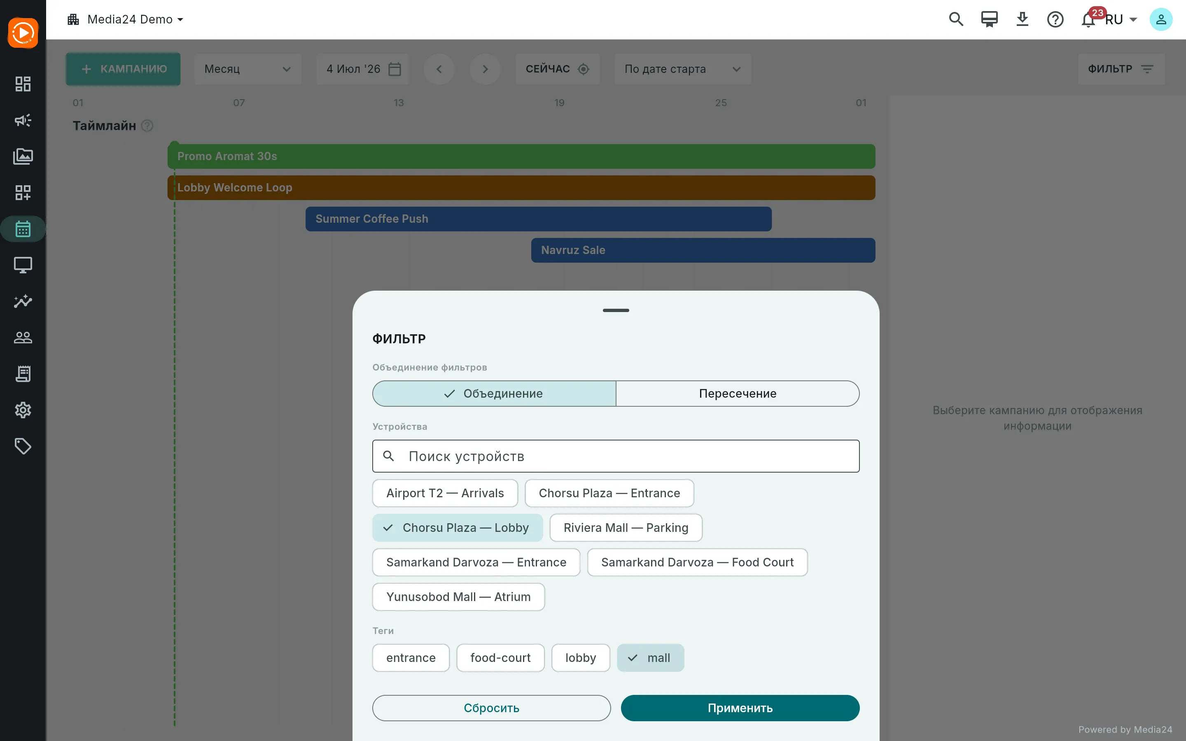Click the filter sheet drag handle
The image size is (1186, 741).
[616, 310]
